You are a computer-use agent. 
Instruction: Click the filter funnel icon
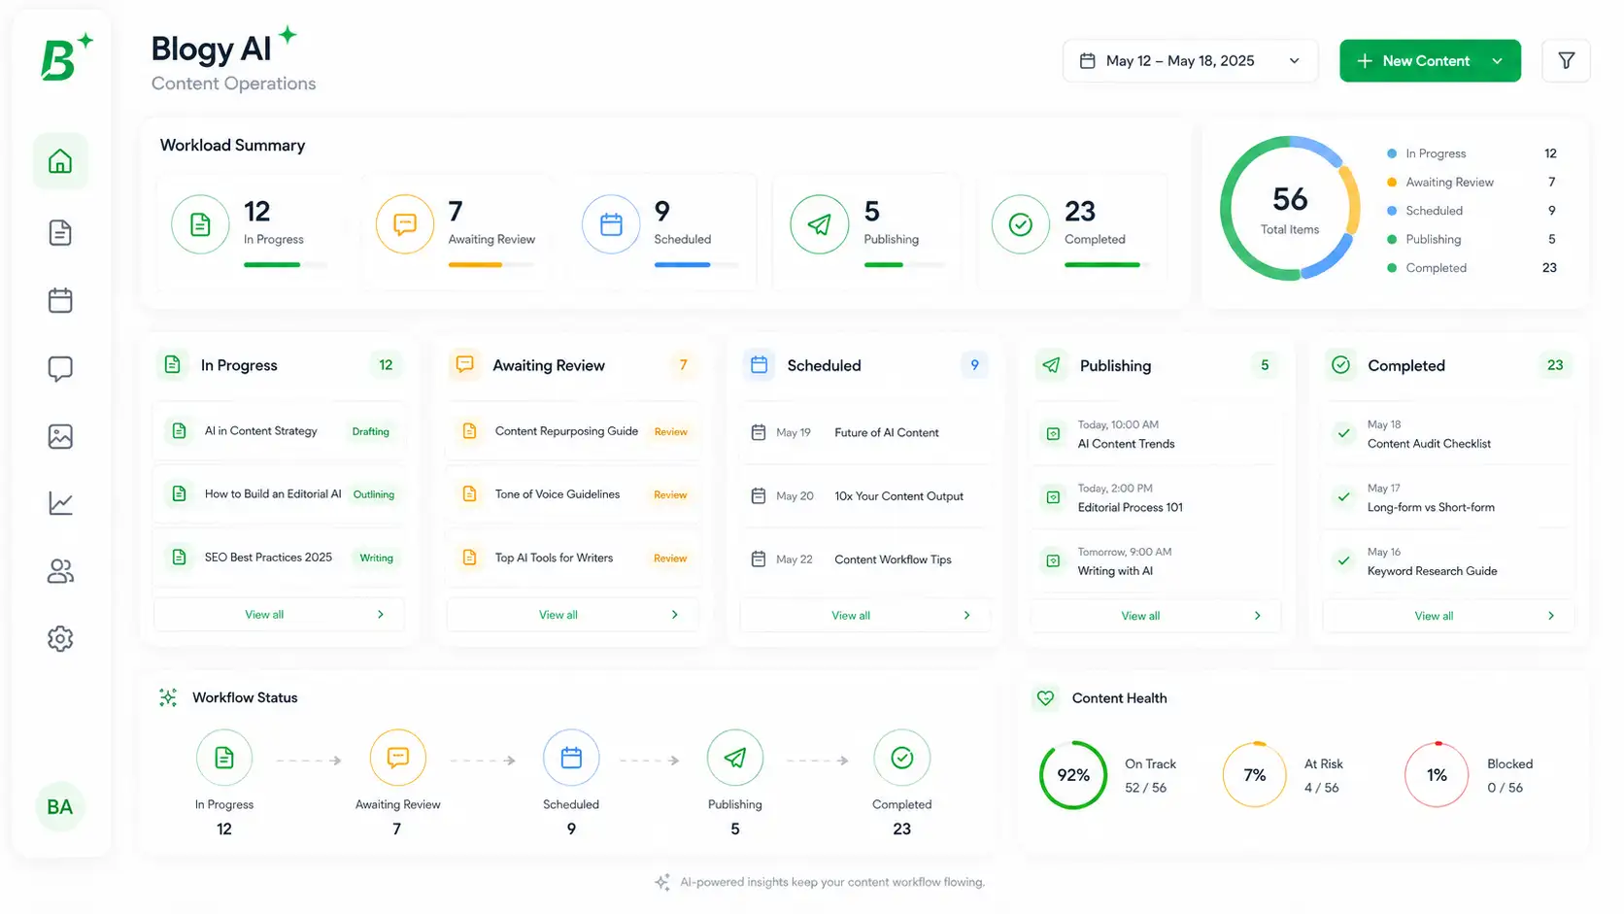click(1566, 60)
